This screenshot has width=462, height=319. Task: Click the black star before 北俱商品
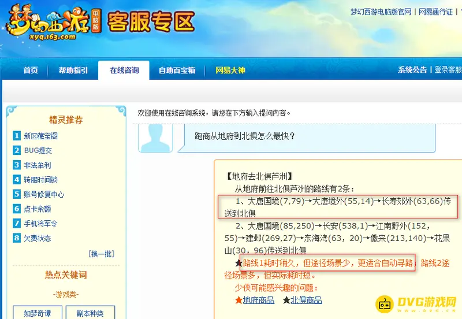(x=286, y=301)
